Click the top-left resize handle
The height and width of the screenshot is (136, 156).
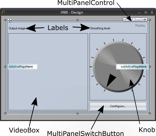5,20
